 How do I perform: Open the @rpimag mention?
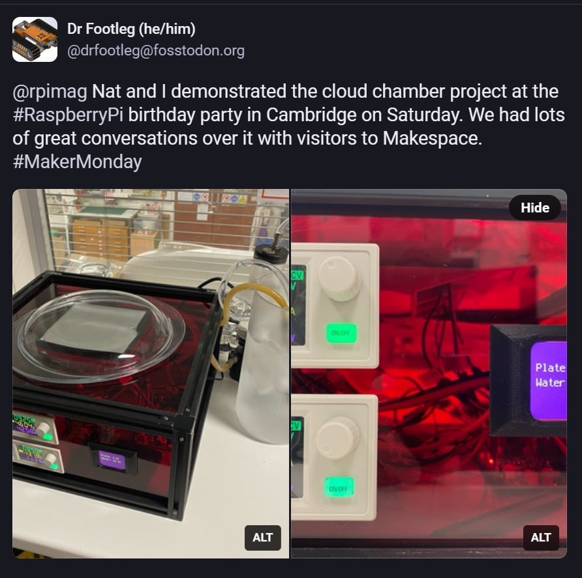(50, 93)
